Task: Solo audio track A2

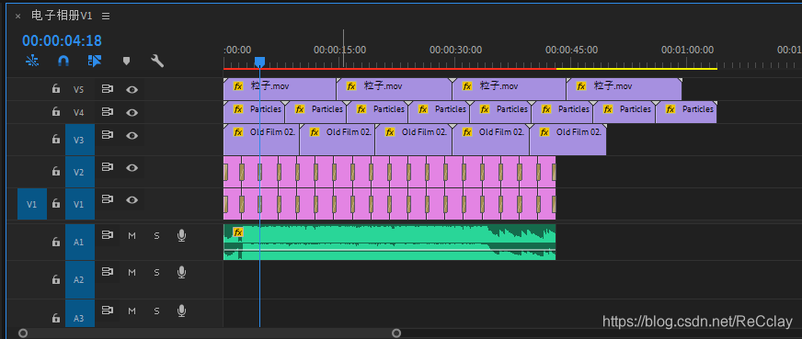Action: [x=157, y=273]
